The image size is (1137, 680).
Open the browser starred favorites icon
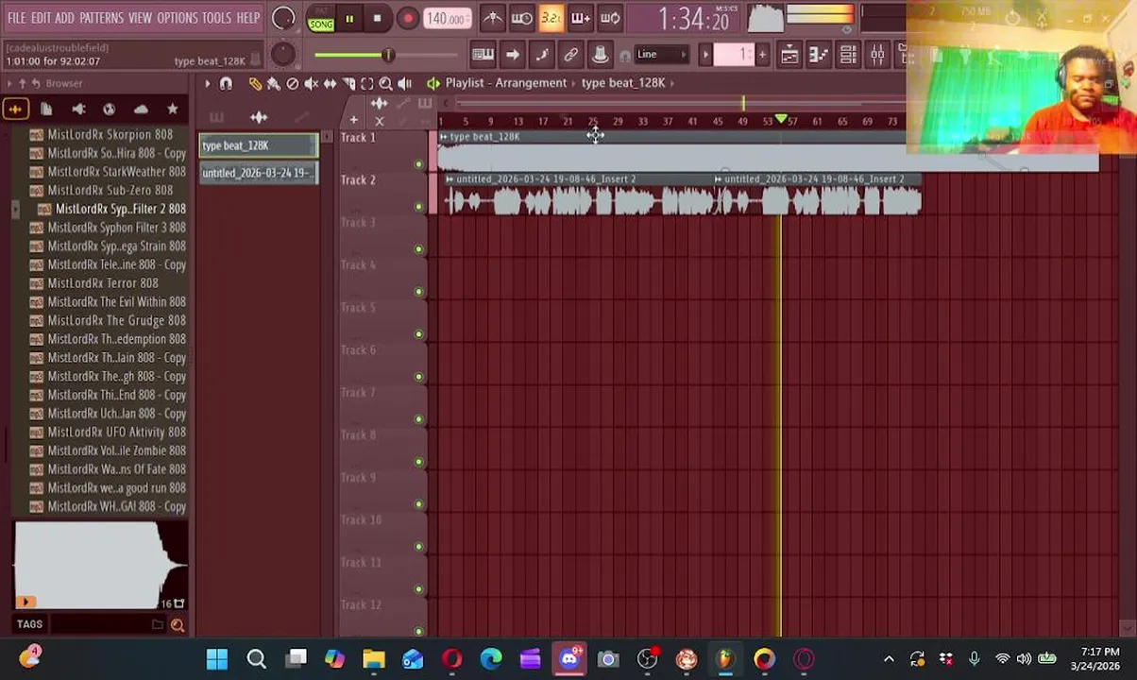172,110
